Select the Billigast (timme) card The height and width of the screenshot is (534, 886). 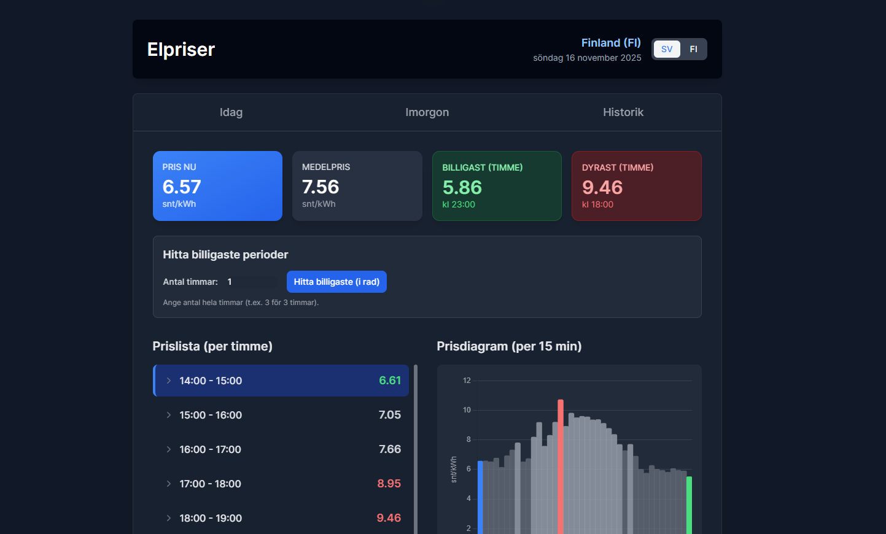point(497,186)
